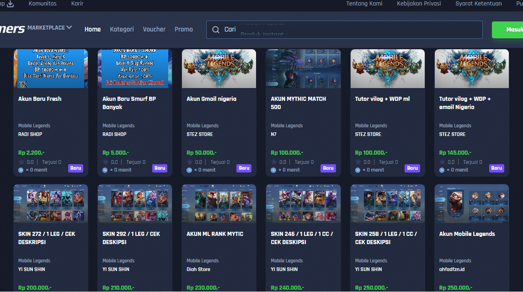
Task: Click the app download icon
Action: pyautogui.click(x=11, y=4)
